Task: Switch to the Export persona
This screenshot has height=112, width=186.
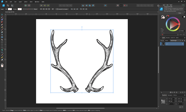Action: [12, 5]
